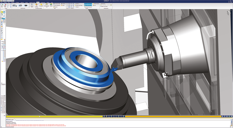Select the Setup node in project tree
Screen dimensions: 233x128
point(3,19)
